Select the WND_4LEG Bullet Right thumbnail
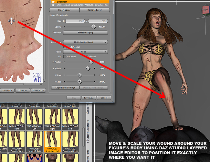210x162 pixels. coord(17,119)
